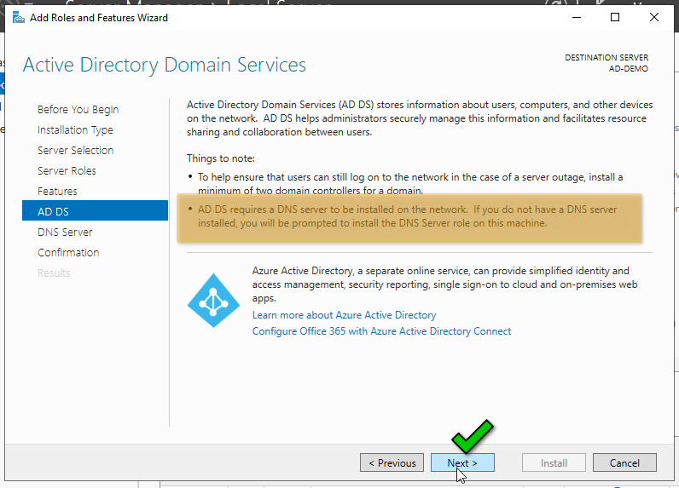
Task: Follow the Configure Office 365 link
Action: [x=381, y=331]
